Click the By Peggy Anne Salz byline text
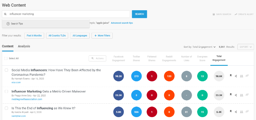This screenshot has height=120, width=256. [x=28, y=95]
